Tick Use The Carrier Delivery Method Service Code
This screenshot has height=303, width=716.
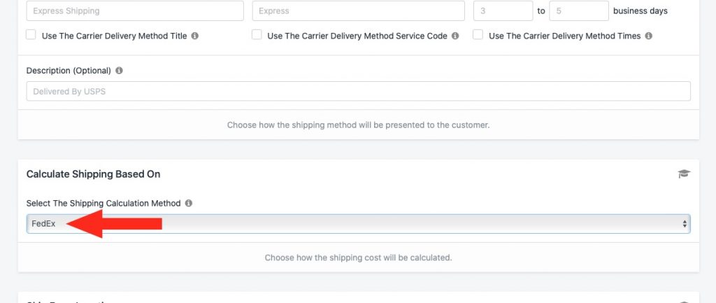tap(257, 35)
